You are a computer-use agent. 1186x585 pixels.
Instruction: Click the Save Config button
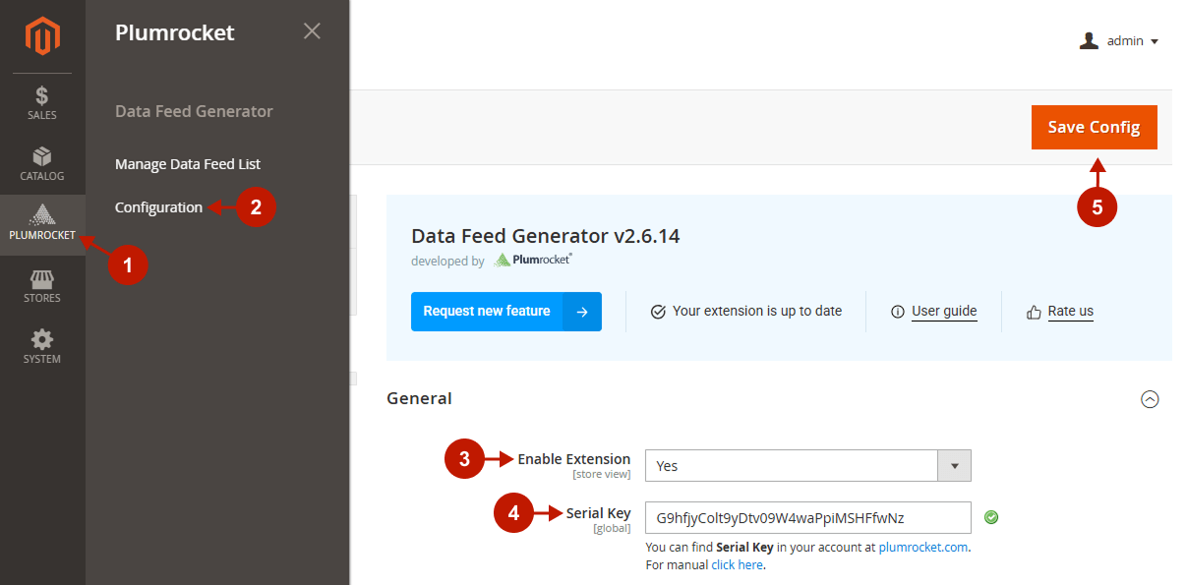1095,127
